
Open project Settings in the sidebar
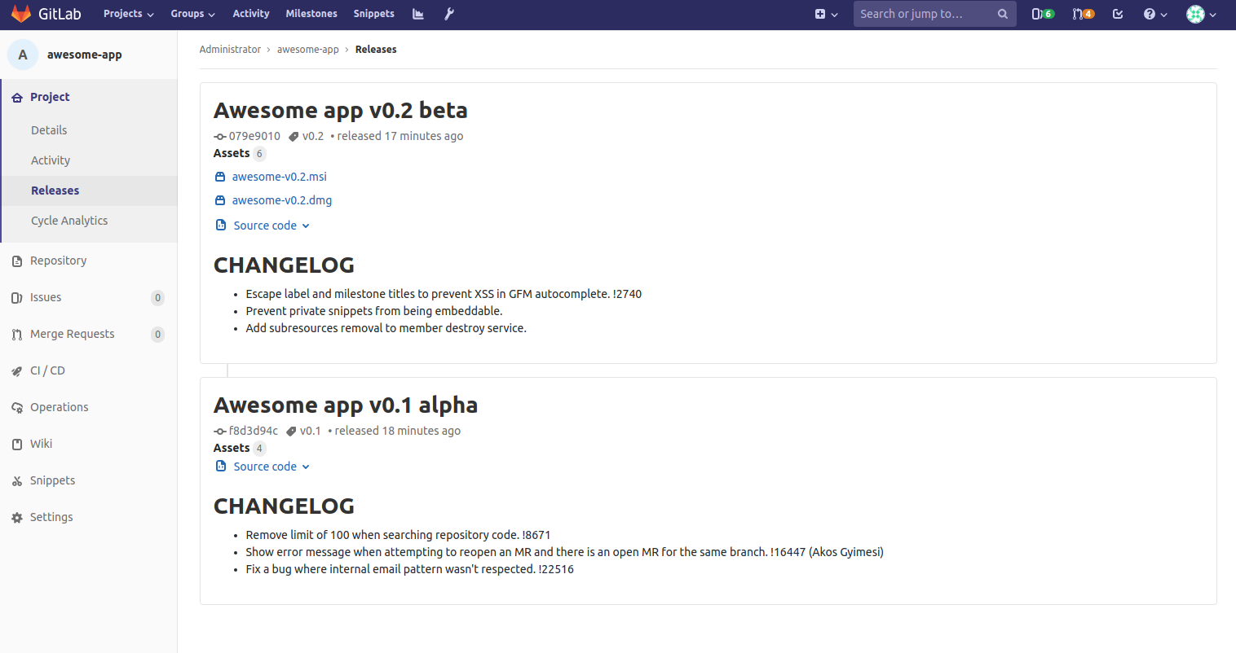51,516
